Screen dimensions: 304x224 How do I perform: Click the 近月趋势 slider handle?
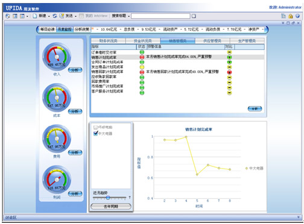[108, 198]
